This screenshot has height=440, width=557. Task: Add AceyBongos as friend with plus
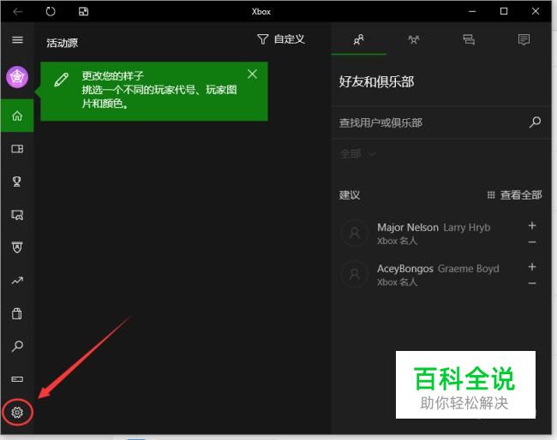click(x=532, y=266)
